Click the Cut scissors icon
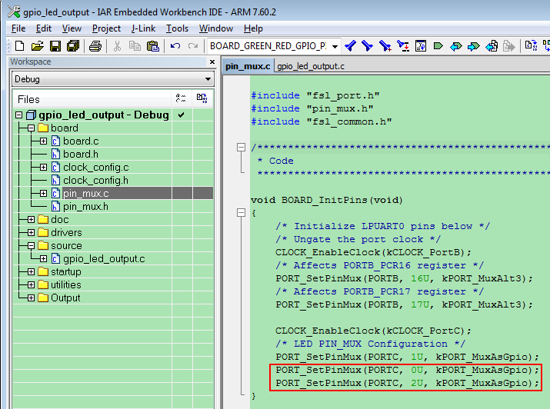Image resolution: width=550 pixels, height=409 pixels. pos(117,46)
